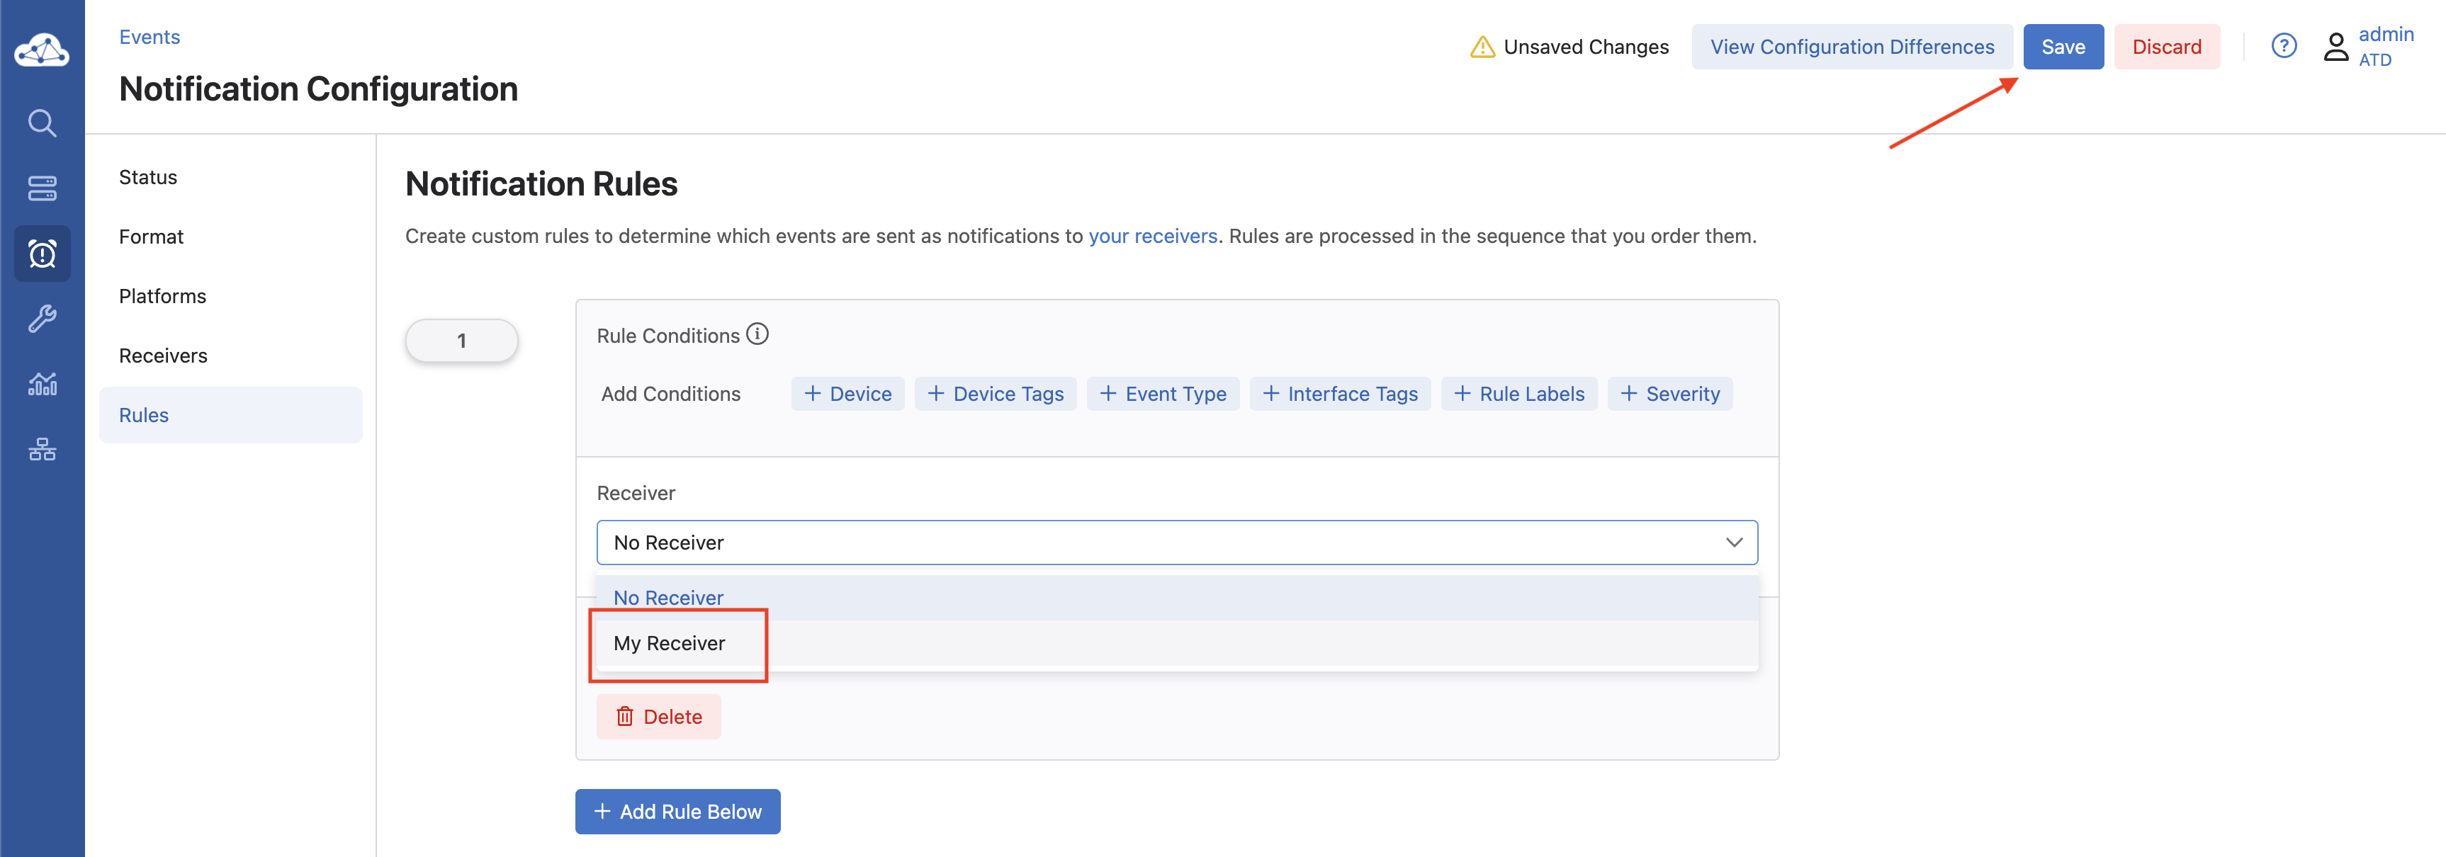2446x857 pixels.
Task: Select My Receiver from dropdown list
Action: tap(670, 644)
